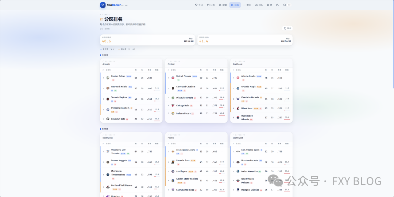Click the Orlando Magic logo
Screen dimensions: 394x197
[238, 88]
